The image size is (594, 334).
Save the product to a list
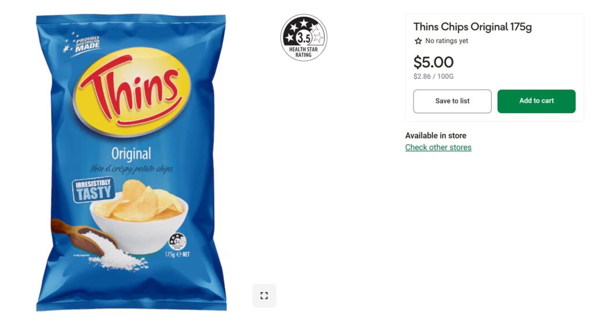(452, 101)
